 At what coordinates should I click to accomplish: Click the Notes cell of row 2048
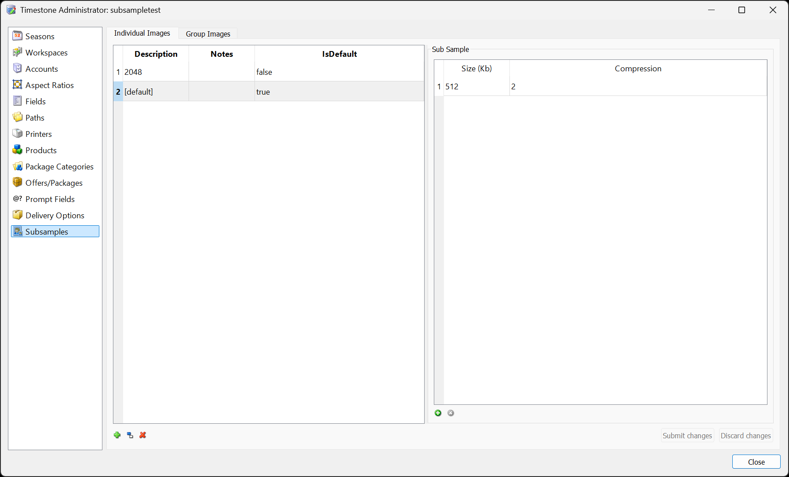point(222,72)
